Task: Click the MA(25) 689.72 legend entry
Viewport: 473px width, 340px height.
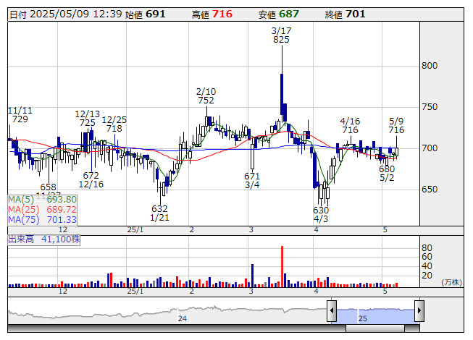Action: click(x=42, y=210)
